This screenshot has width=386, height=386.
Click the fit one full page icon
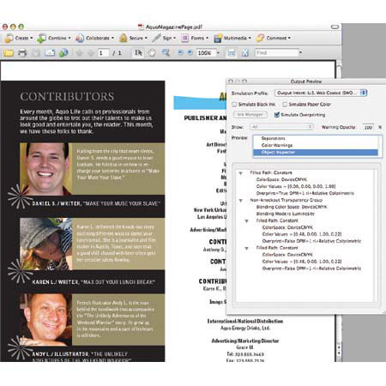tap(245, 53)
